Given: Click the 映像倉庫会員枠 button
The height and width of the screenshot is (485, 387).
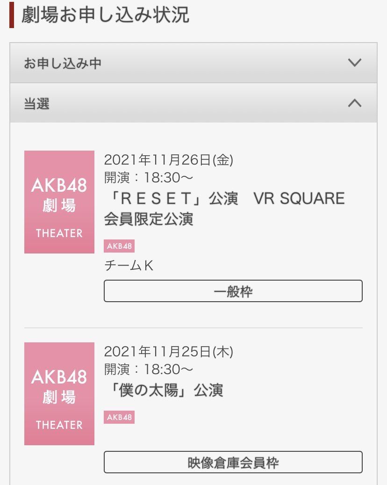Looking at the screenshot, I should coord(233,462).
